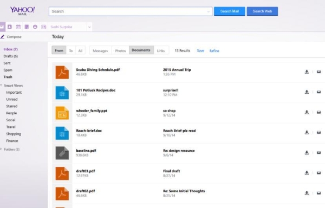Select the Starred smart view
This screenshot has width=325, height=208.
pyautogui.click(x=12, y=106)
